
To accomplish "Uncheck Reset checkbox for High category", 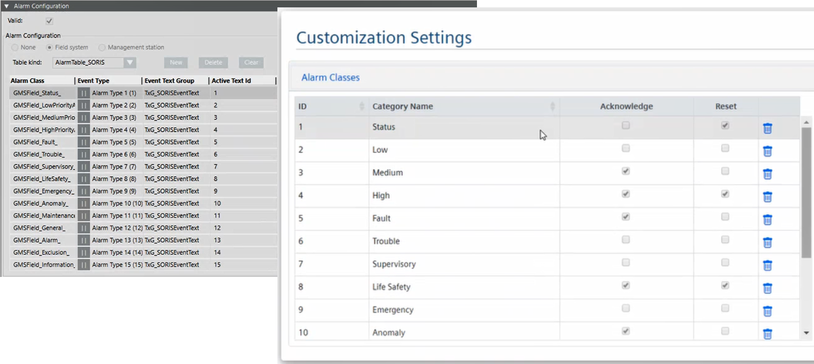I will (x=725, y=194).
